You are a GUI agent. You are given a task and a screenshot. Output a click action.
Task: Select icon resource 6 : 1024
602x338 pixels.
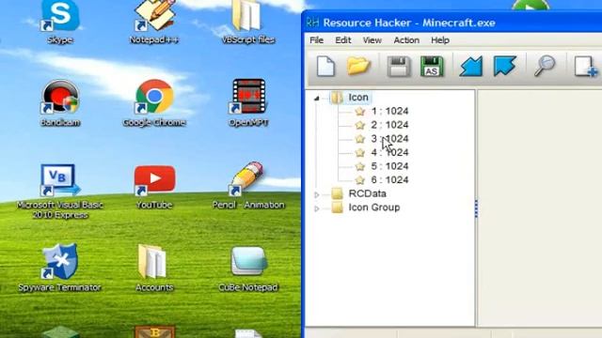click(389, 180)
